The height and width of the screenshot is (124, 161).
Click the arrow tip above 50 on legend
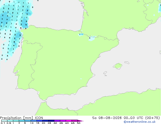pyautogui.click(x=80, y=121)
